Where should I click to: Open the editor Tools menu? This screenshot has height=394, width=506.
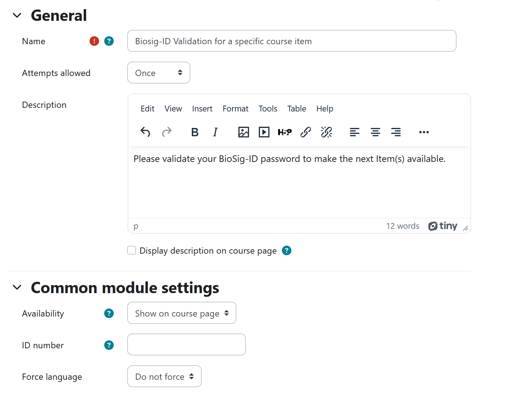[268, 109]
